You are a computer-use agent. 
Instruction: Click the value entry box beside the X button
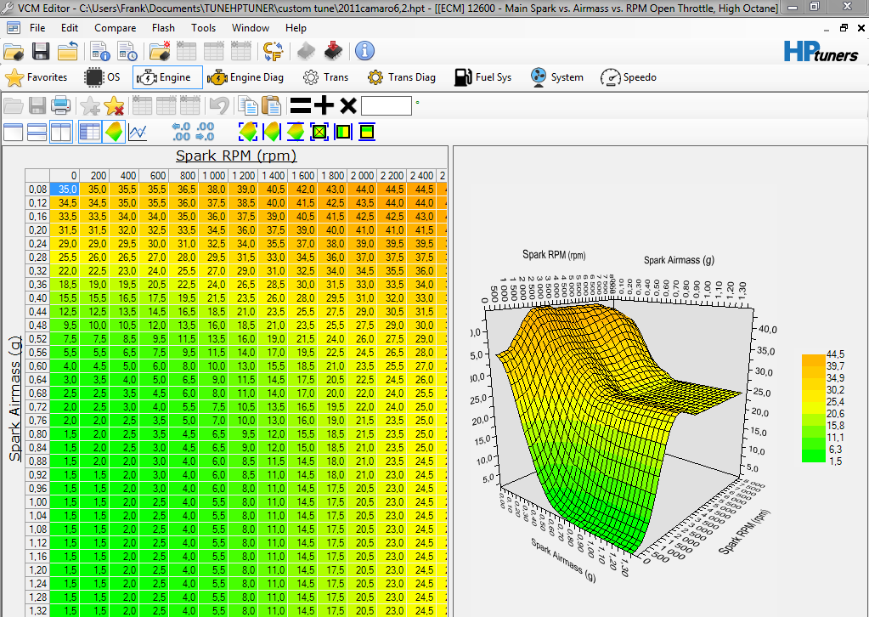(387, 105)
